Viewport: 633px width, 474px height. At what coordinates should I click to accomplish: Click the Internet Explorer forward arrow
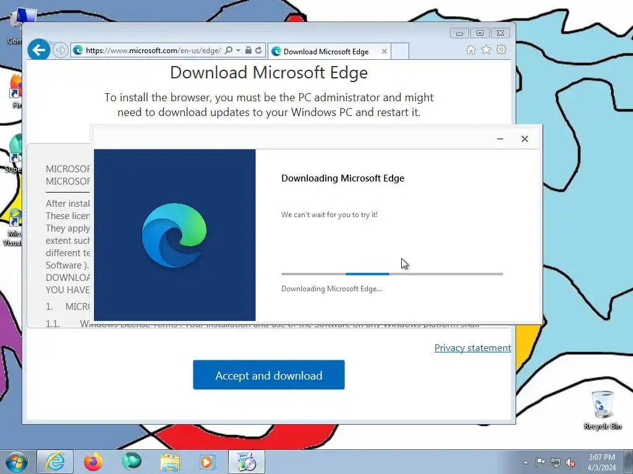61,50
